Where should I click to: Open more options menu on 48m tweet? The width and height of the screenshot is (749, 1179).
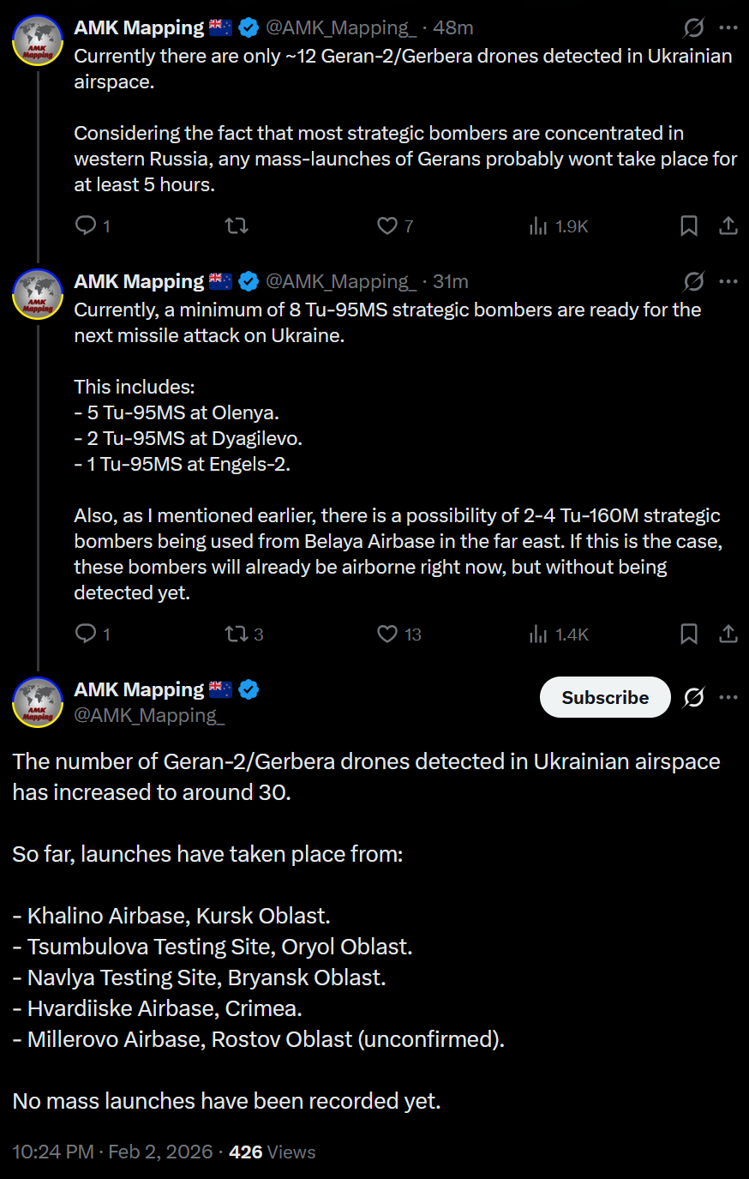point(728,28)
